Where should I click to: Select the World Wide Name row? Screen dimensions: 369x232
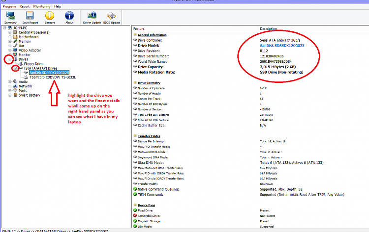[250, 61]
